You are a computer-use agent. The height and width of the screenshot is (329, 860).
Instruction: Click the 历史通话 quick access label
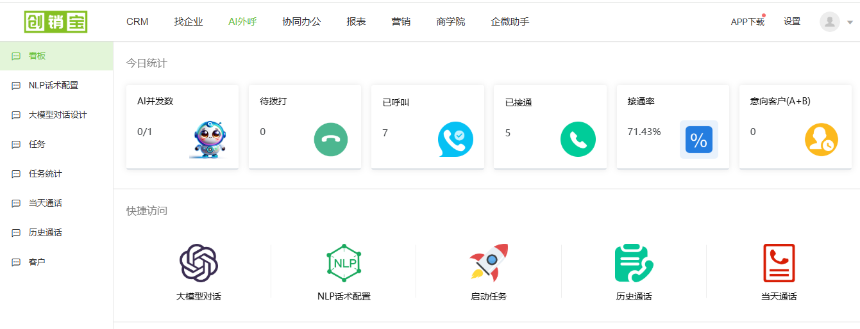pos(634,296)
